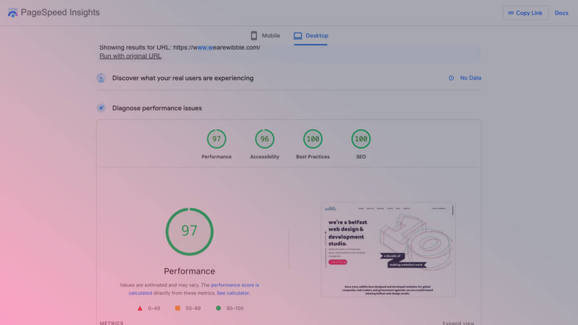This screenshot has width=578, height=325.
Task: Click the green circle 90–100 legend icon
Action: tap(218, 308)
